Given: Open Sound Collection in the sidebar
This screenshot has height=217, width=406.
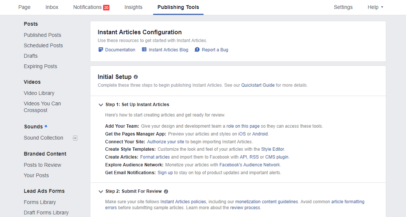Looking at the screenshot, I should [x=43, y=138].
